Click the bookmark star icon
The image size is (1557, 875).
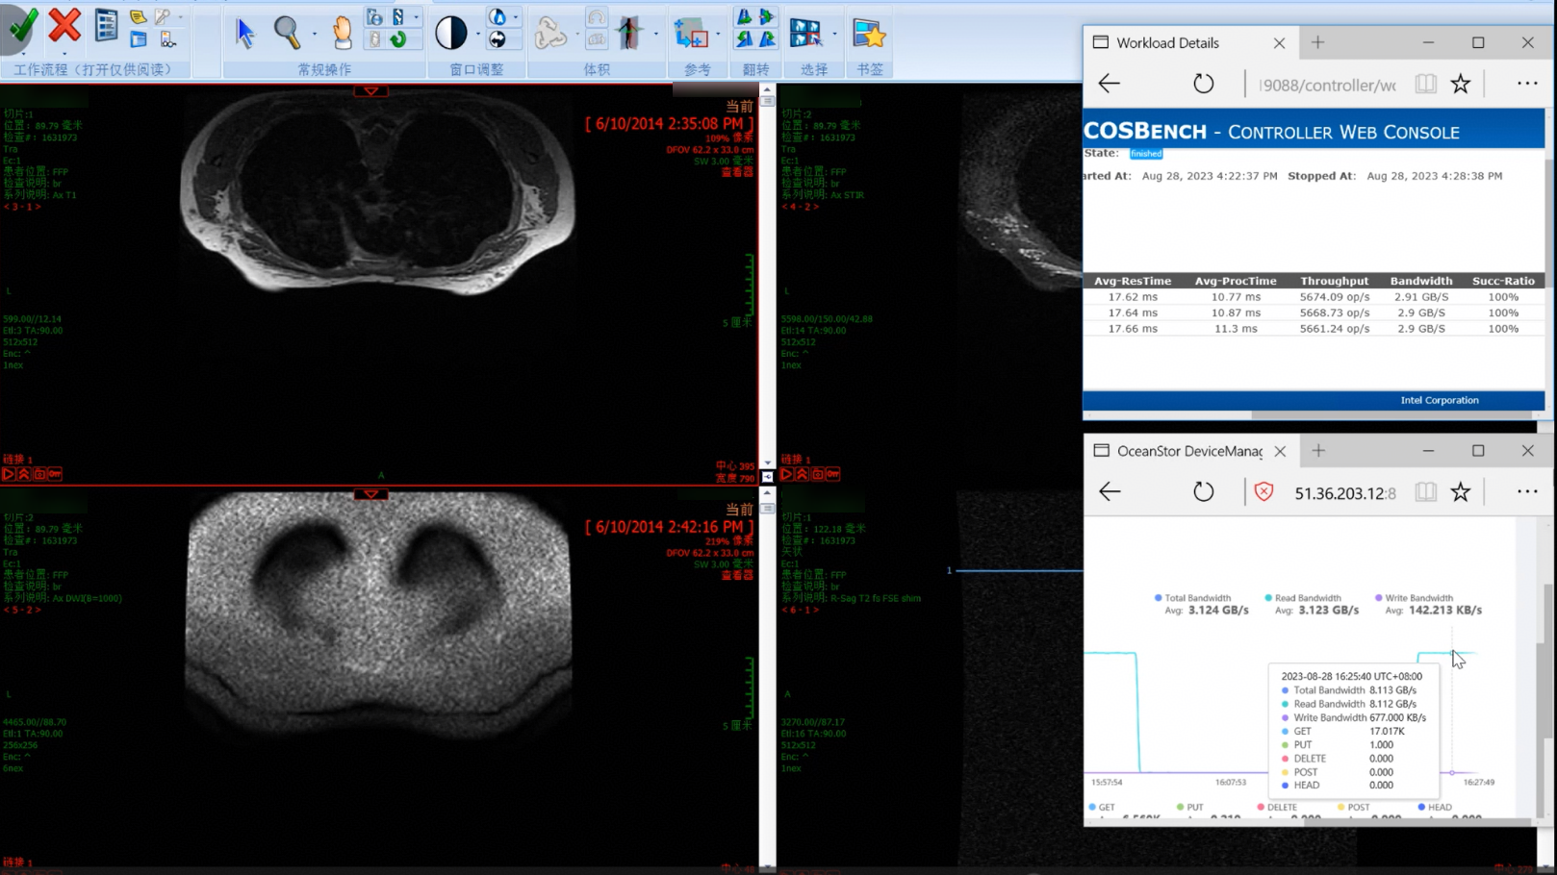click(869, 34)
